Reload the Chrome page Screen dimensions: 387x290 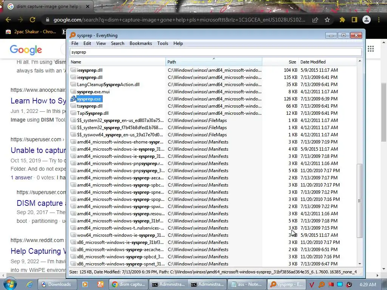click(33, 20)
